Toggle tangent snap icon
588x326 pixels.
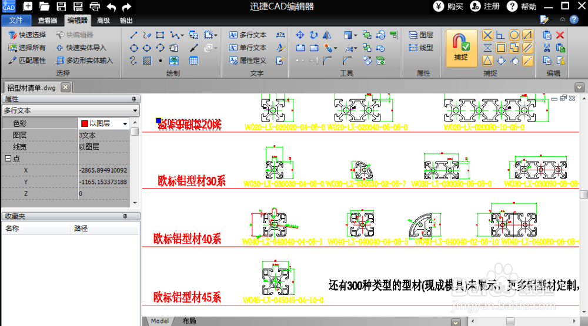(x=514, y=61)
